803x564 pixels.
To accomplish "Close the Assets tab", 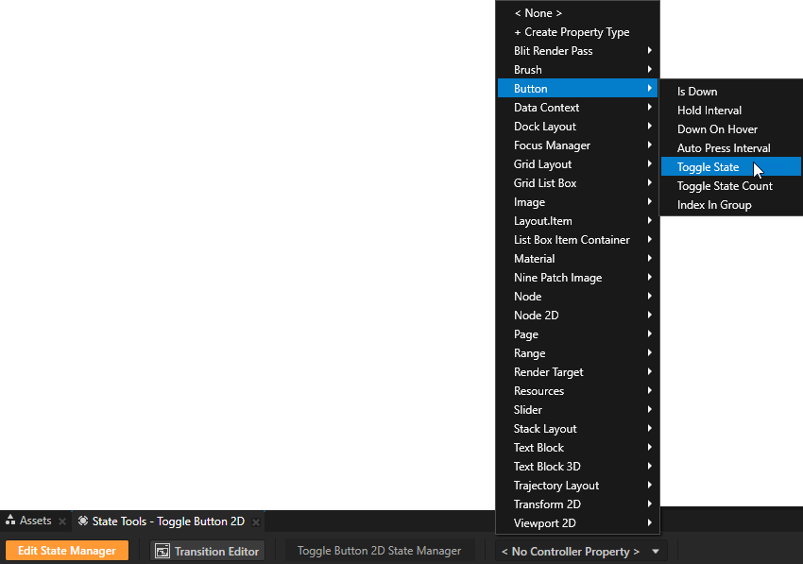I will point(62,521).
